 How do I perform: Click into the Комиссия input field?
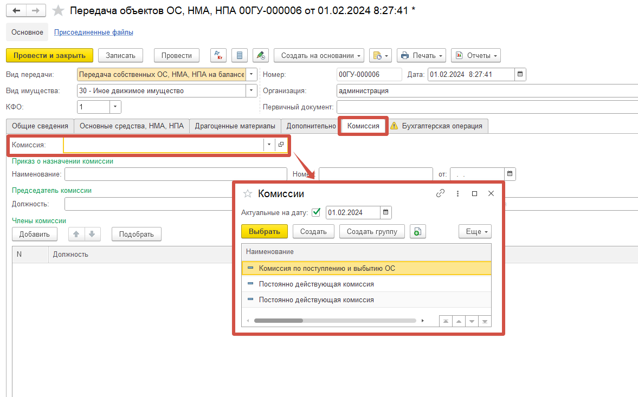[x=164, y=145]
